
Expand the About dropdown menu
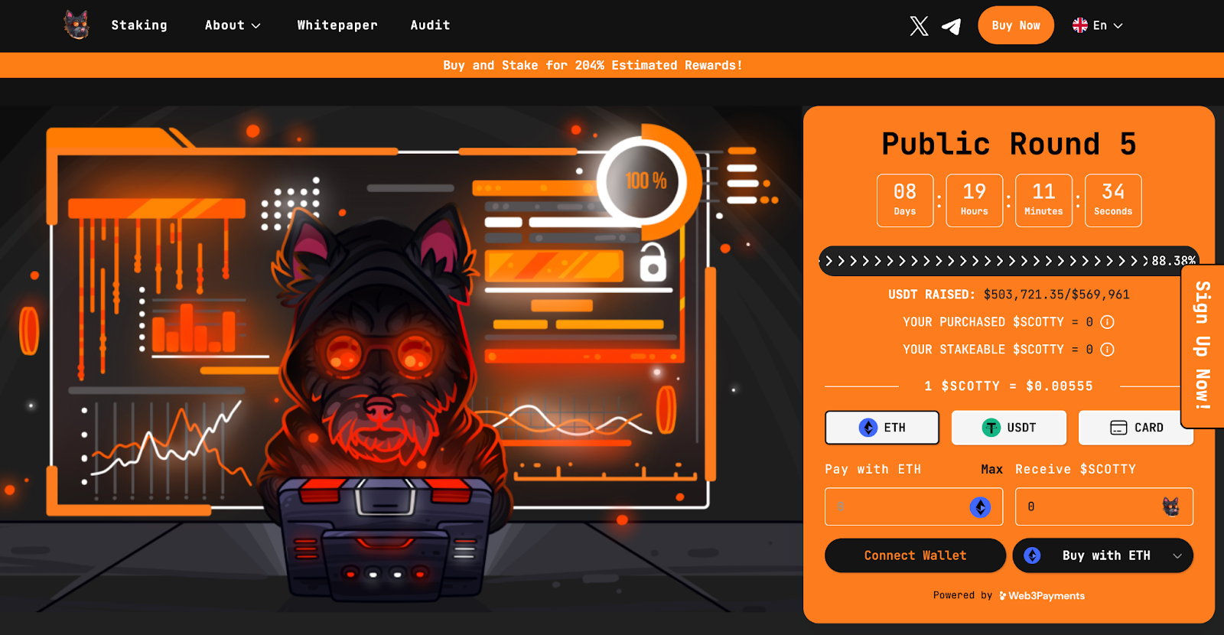[233, 25]
